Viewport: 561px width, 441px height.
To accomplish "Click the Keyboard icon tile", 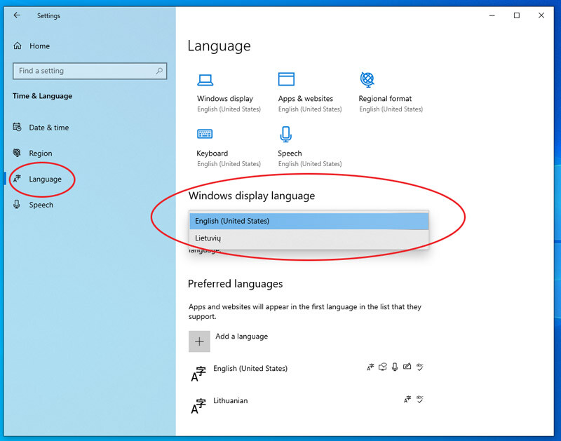I will (x=205, y=134).
